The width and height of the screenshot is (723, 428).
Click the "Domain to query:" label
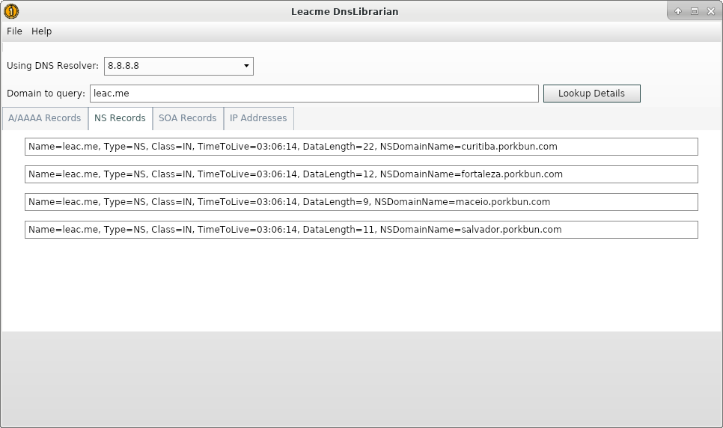coord(46,94)
